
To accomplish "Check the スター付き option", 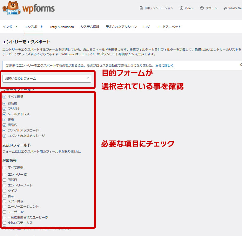I will (x=4, y=201).
